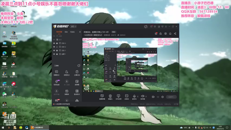
Task: Click the mode switch pill next to the logo
Action: click(73, 27)
